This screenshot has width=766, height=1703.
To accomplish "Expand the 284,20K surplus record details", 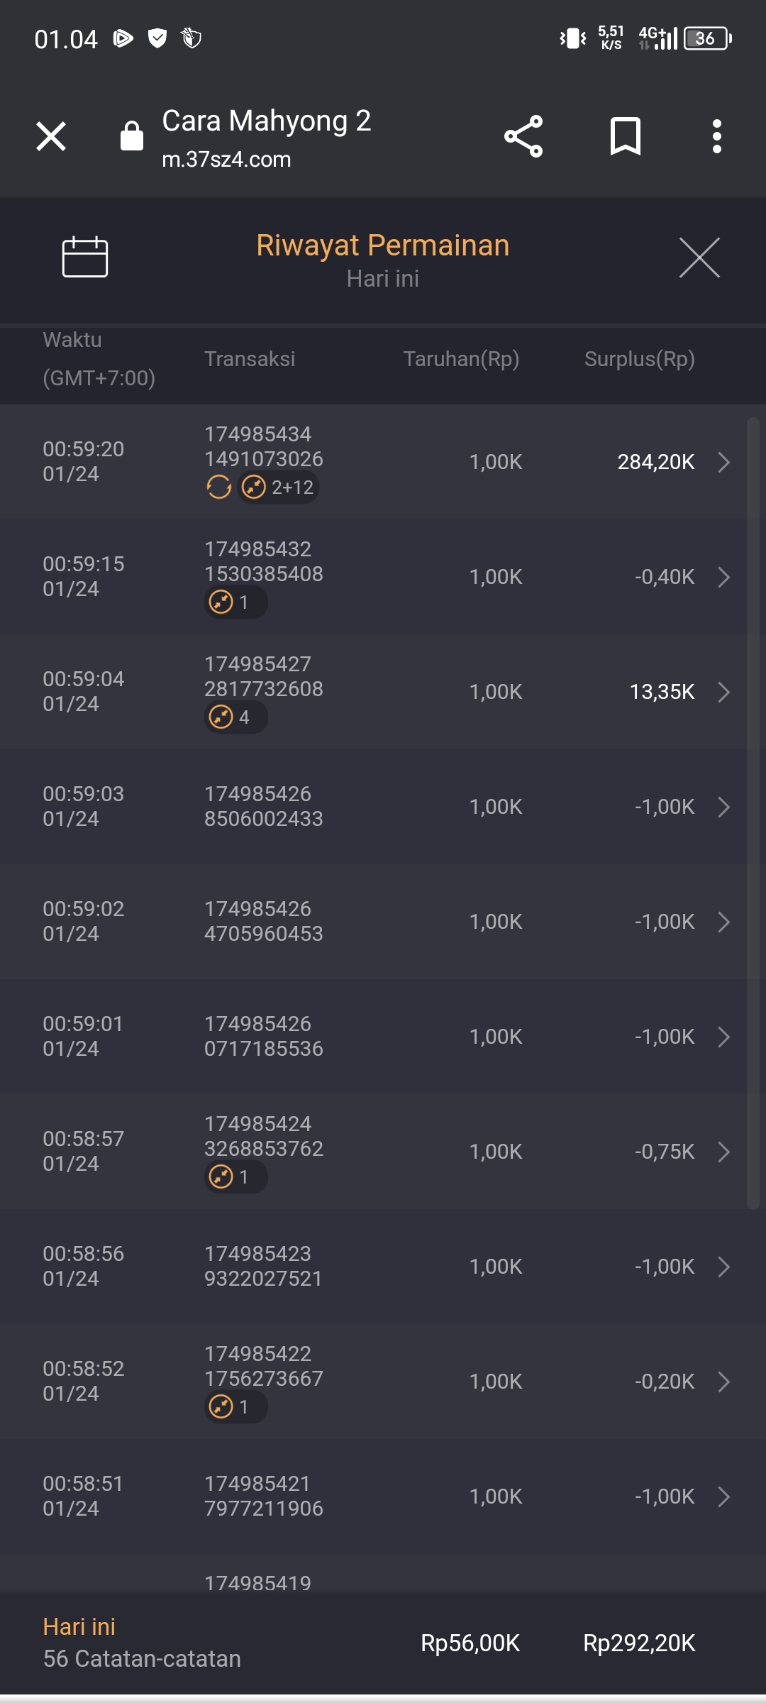I will point(723,462).
